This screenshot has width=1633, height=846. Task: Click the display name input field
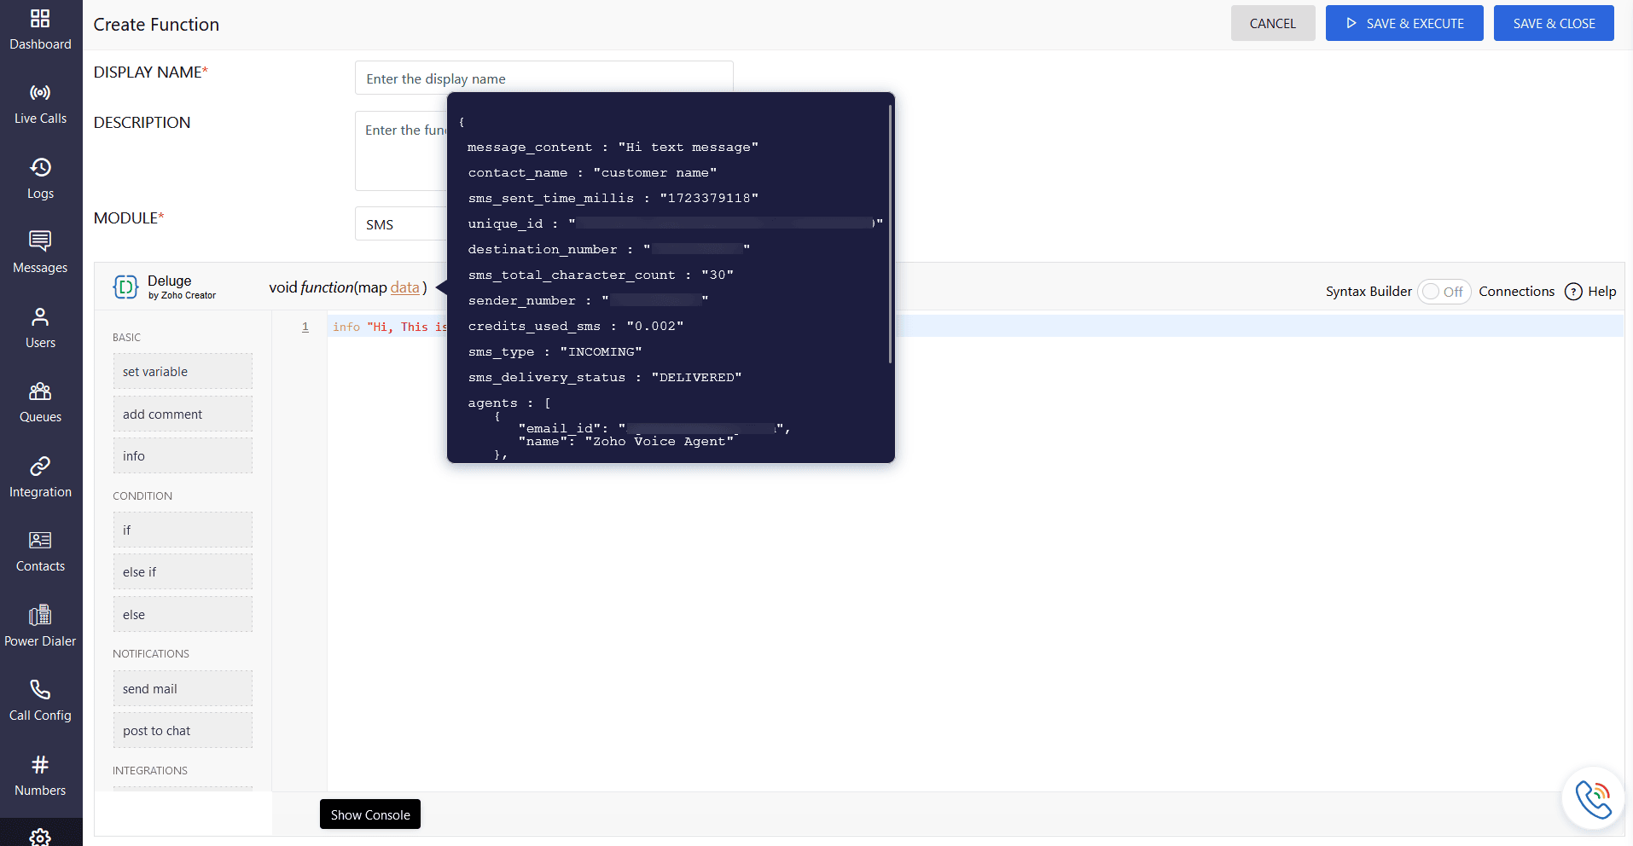coord(543,78)
